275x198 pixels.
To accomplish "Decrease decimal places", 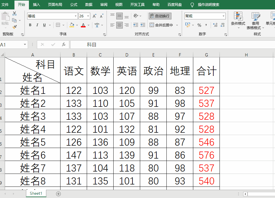I will 222,25.
